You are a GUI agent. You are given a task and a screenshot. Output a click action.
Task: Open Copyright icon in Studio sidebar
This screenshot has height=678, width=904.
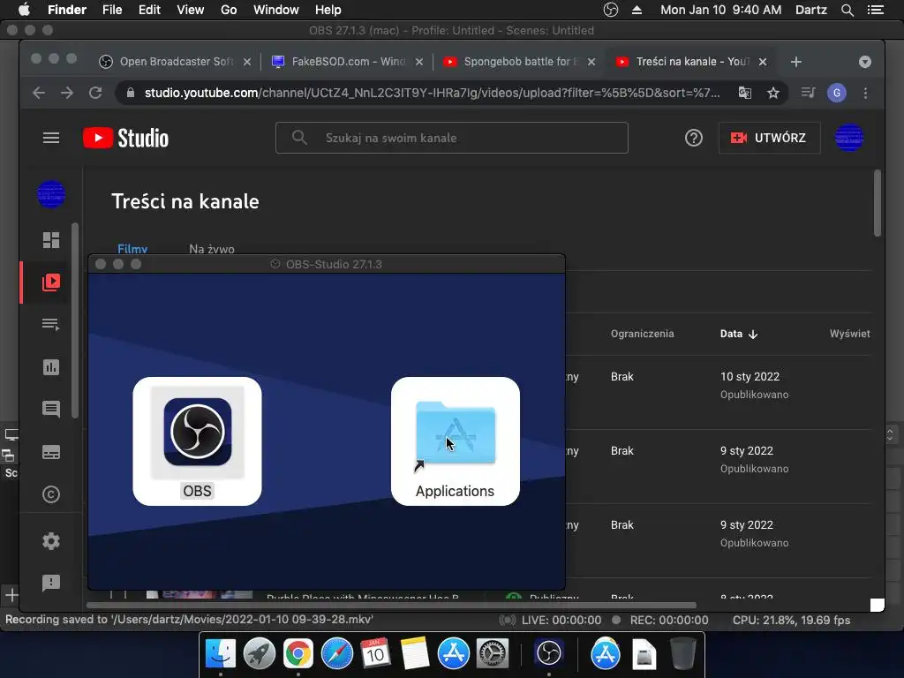tap(50, 494)
